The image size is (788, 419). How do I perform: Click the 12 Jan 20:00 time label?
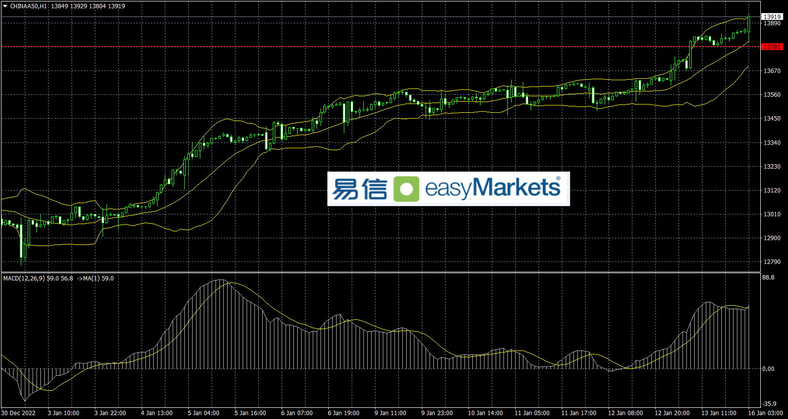tap(672, 413)
